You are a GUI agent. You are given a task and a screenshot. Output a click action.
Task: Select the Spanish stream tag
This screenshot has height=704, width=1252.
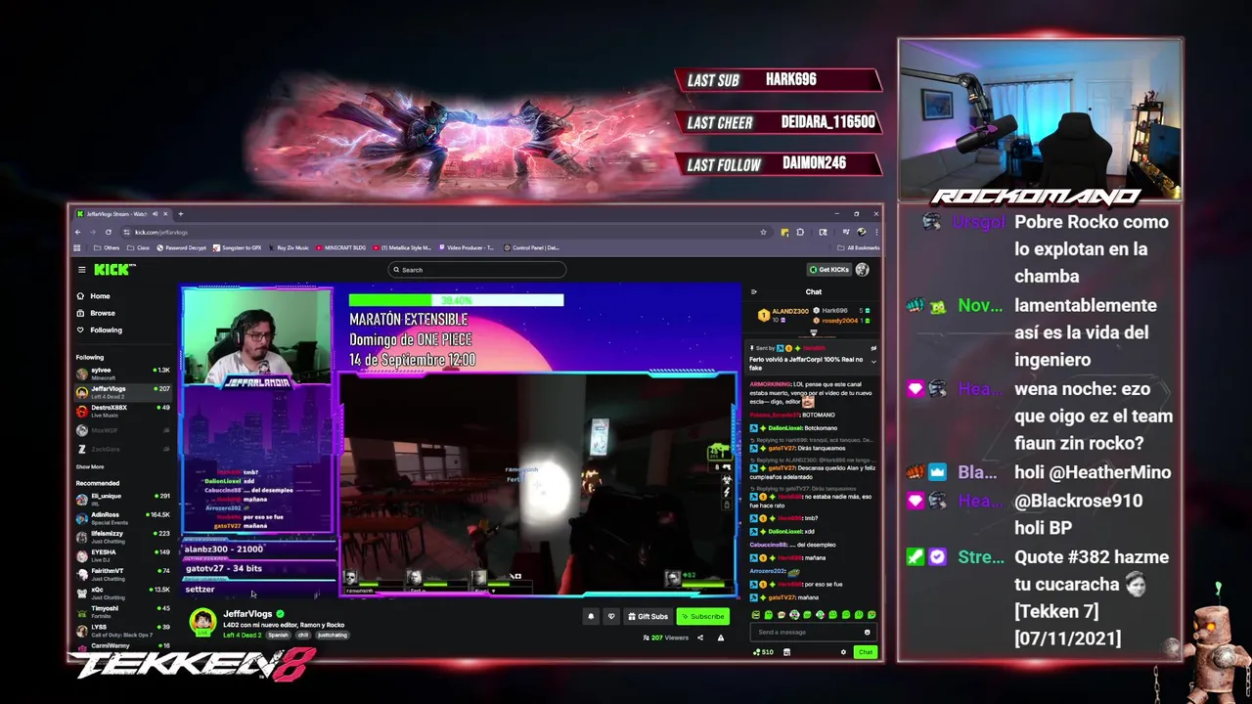tap(279, 635)
